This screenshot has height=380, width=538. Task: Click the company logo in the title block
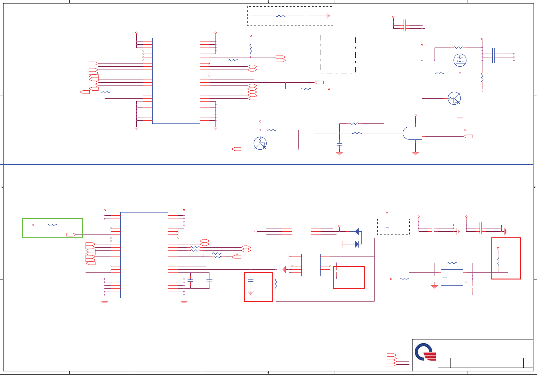[425, 352]
